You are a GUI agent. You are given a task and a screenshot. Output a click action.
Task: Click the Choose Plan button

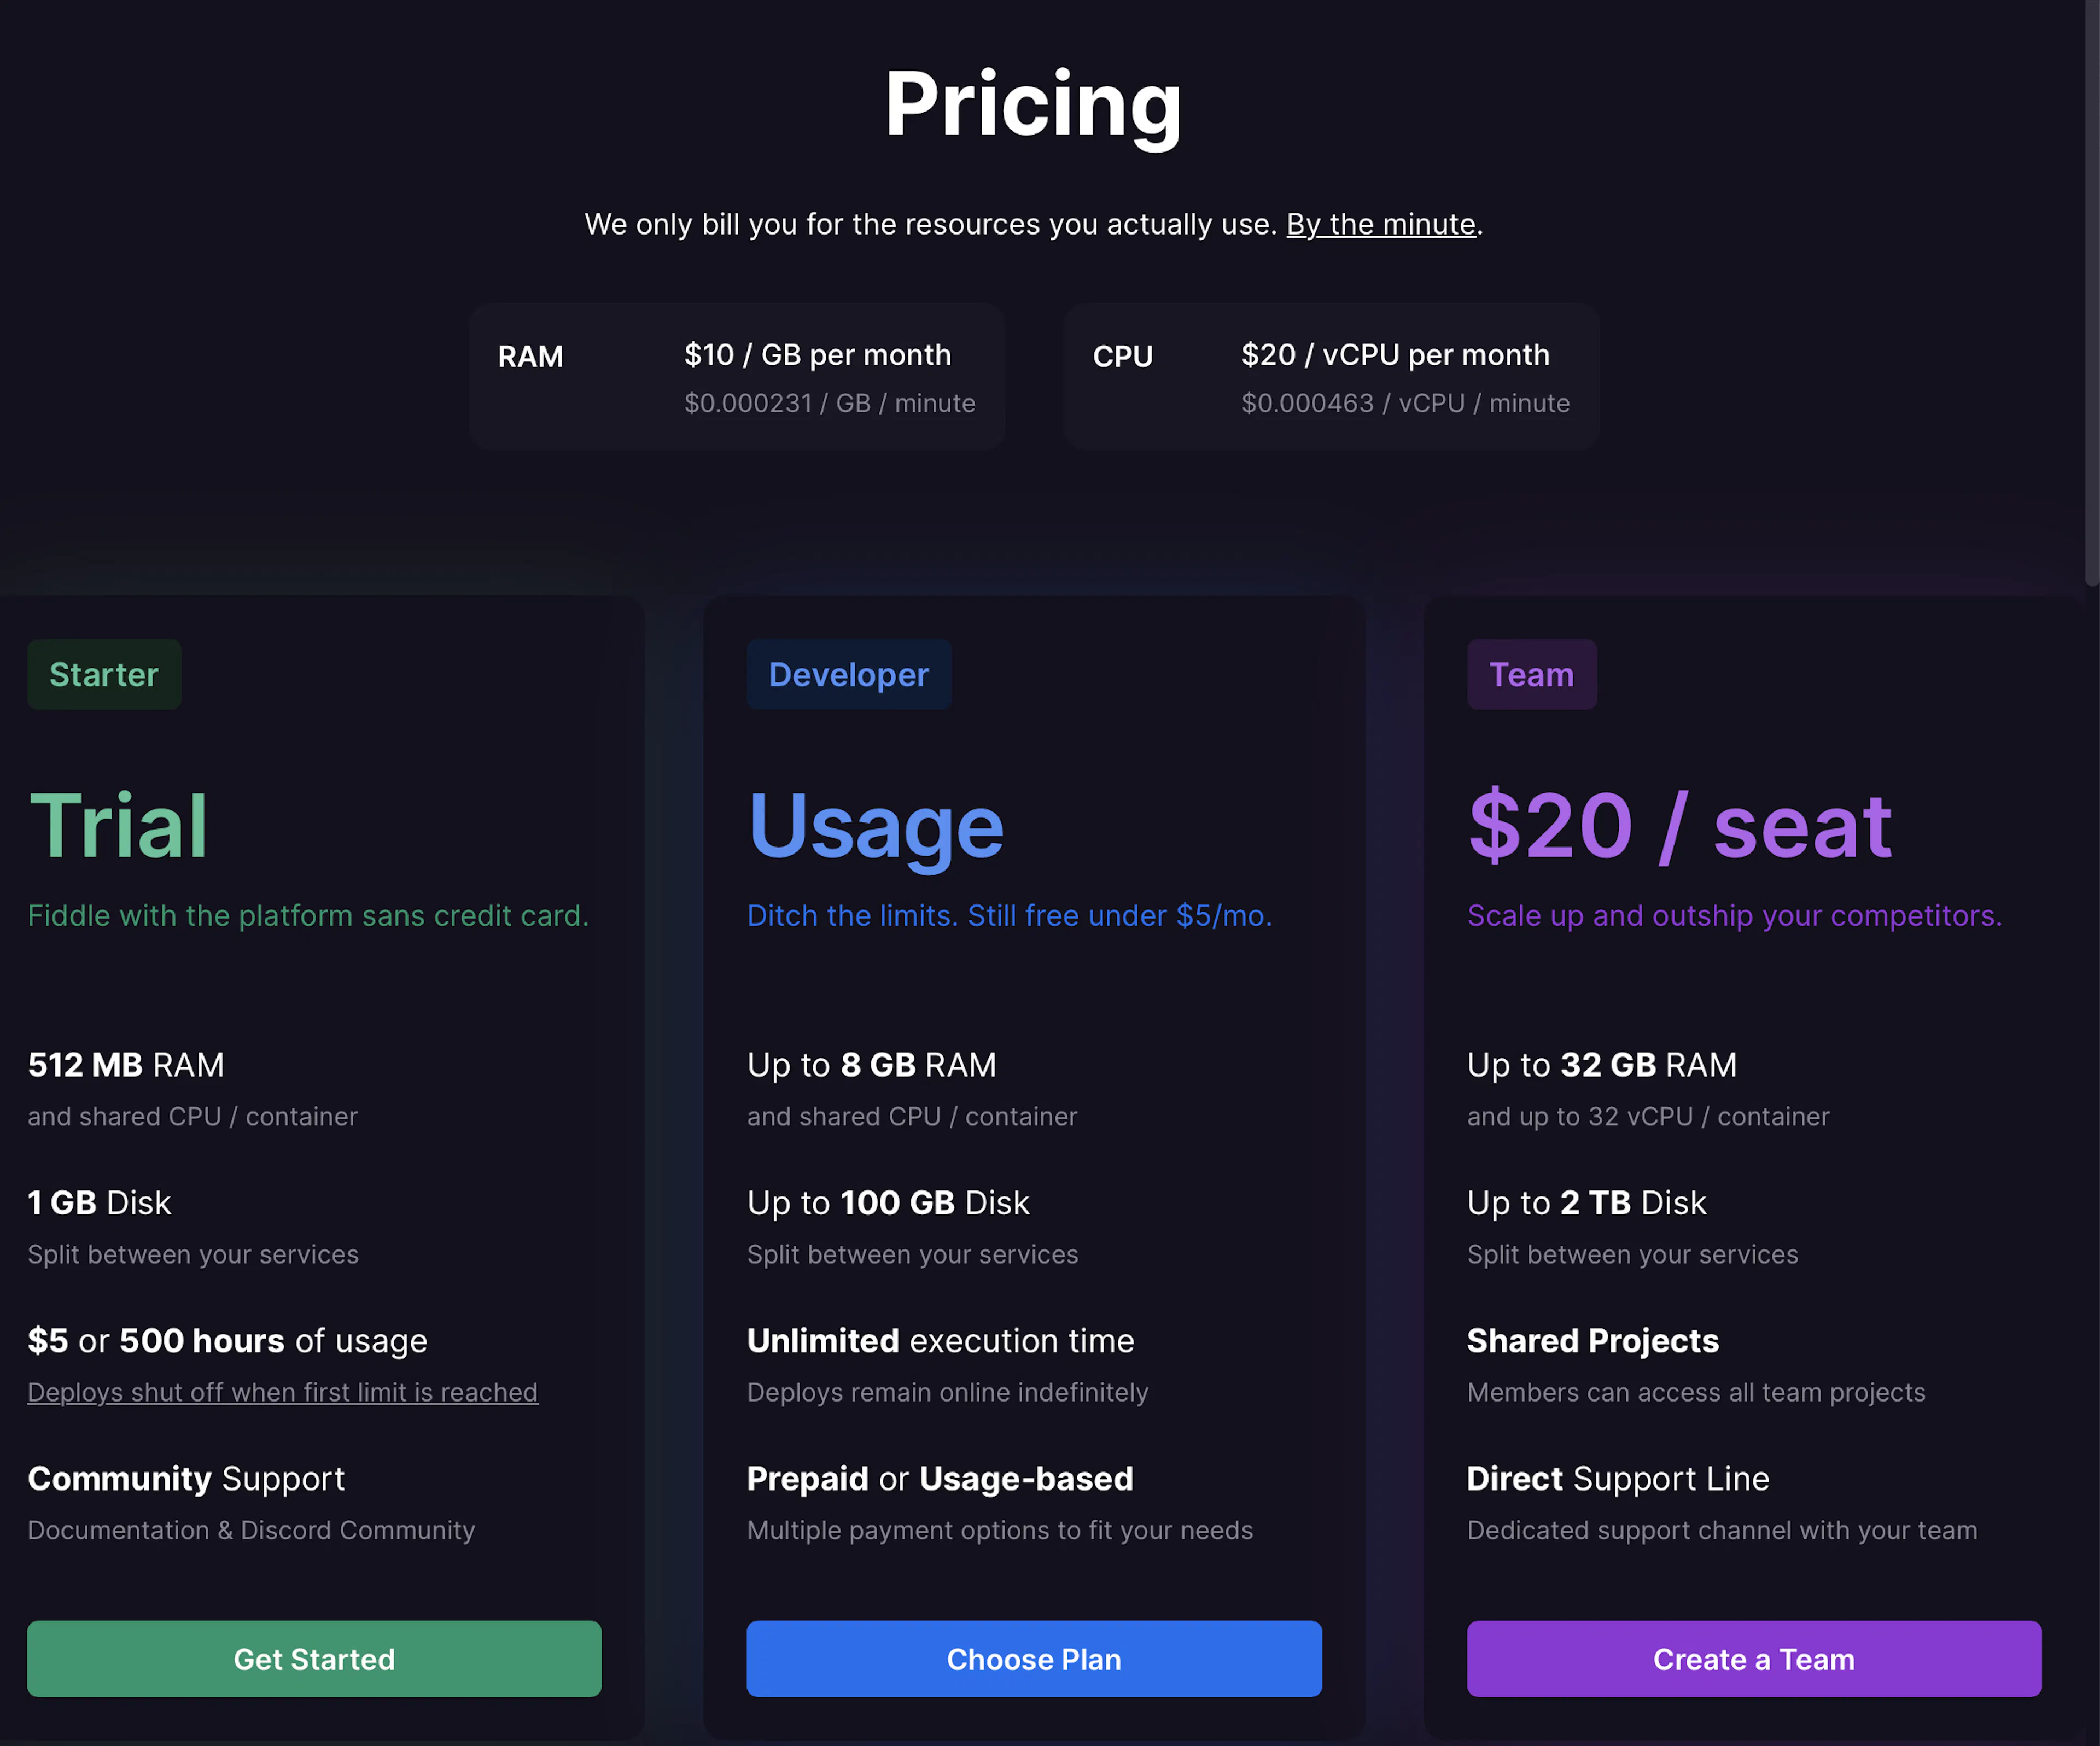[x=1034, y=1659]
